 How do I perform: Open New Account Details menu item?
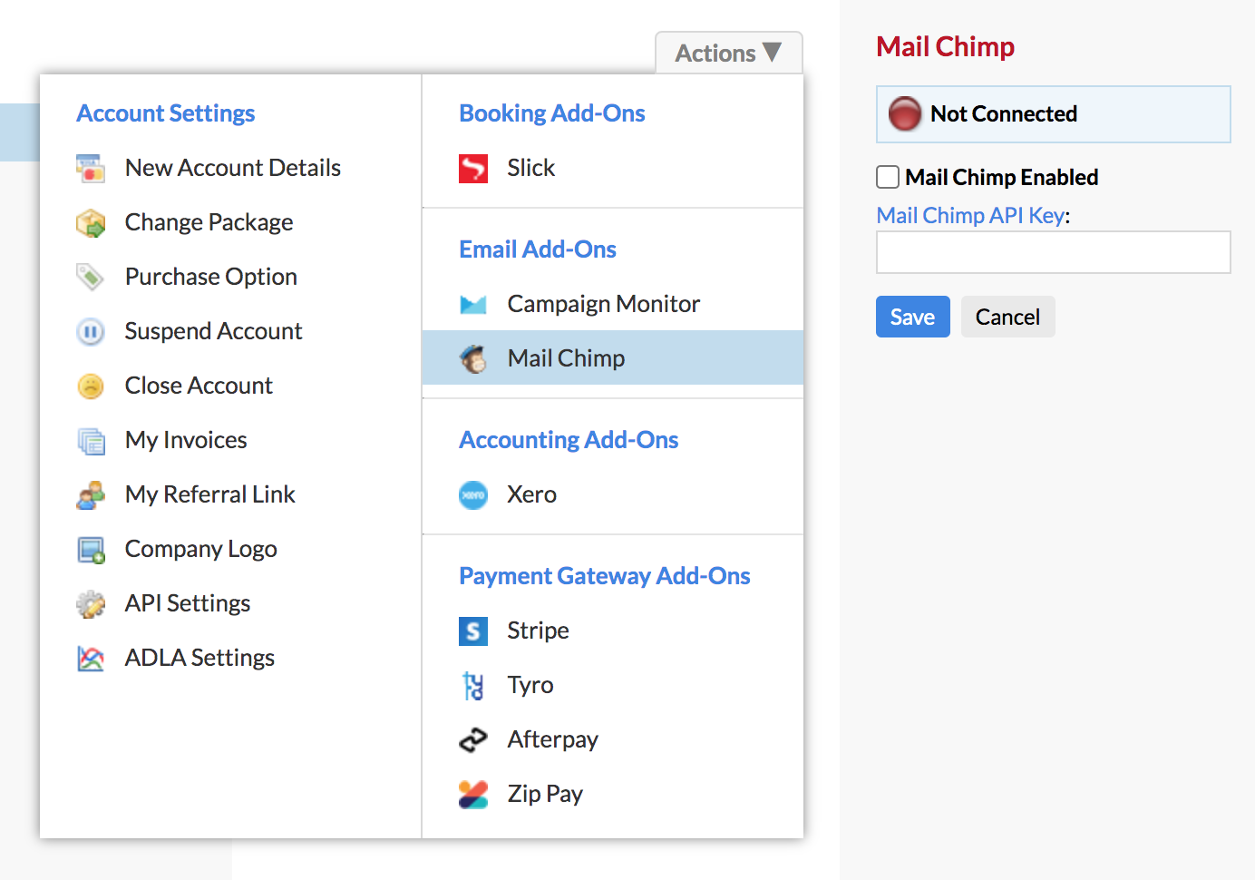click(x=233, y=168)
